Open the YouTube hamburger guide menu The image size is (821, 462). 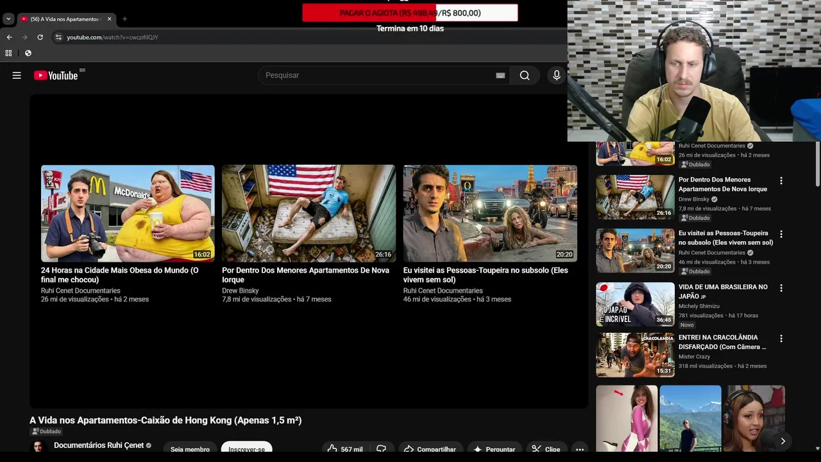(x=17, y=75)
